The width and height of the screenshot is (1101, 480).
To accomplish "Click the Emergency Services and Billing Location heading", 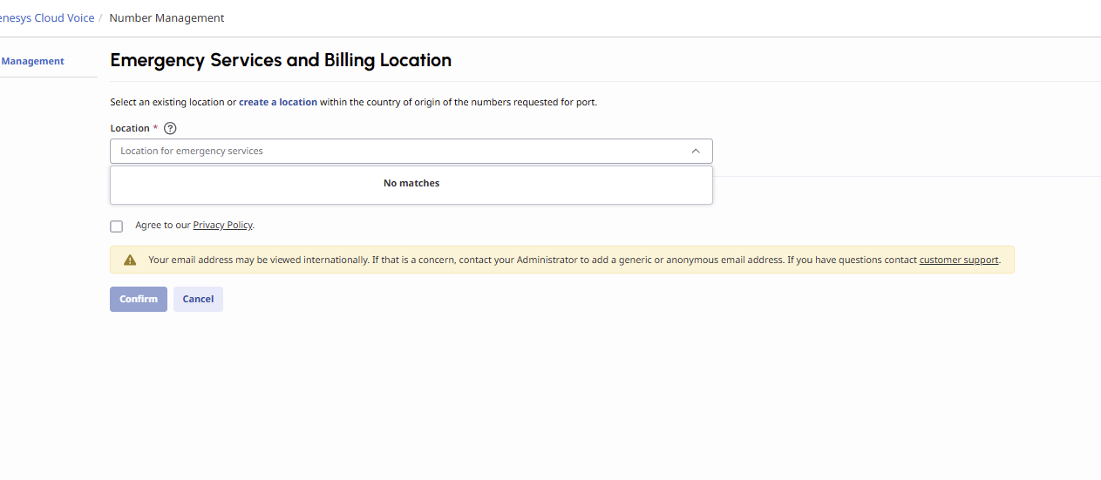I will 281,60.
